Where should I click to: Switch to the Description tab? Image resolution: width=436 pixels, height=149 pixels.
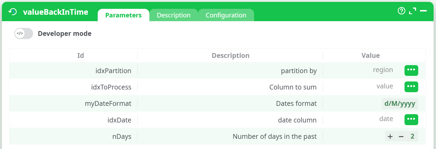coord(174,15)
